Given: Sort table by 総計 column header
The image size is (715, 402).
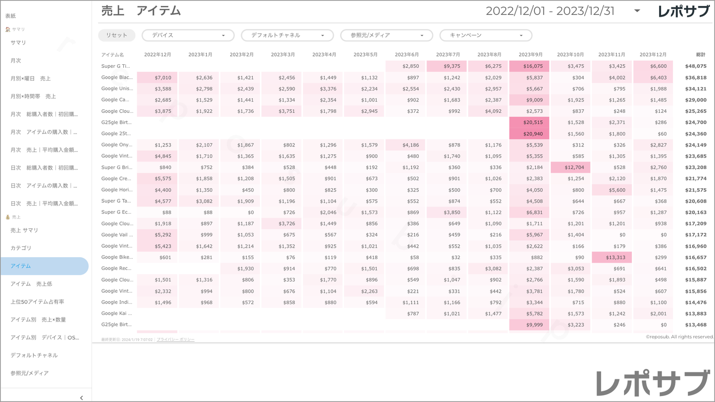Looking at the screenshot, I should (700, 54).
